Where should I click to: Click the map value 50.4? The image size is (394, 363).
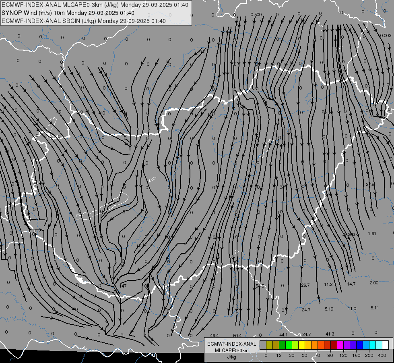point(237,336)
